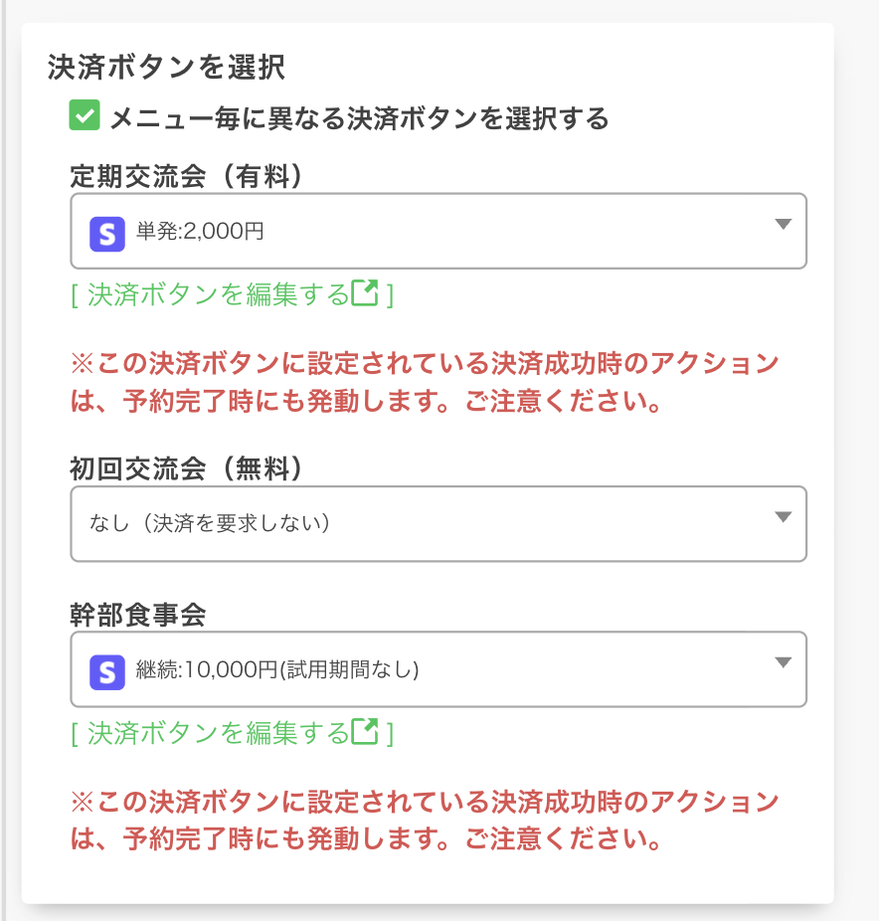Screen dimensions: 879x921
Task: Click red warning text below 幹部食事会 edit link
Action: coord(424,821)
